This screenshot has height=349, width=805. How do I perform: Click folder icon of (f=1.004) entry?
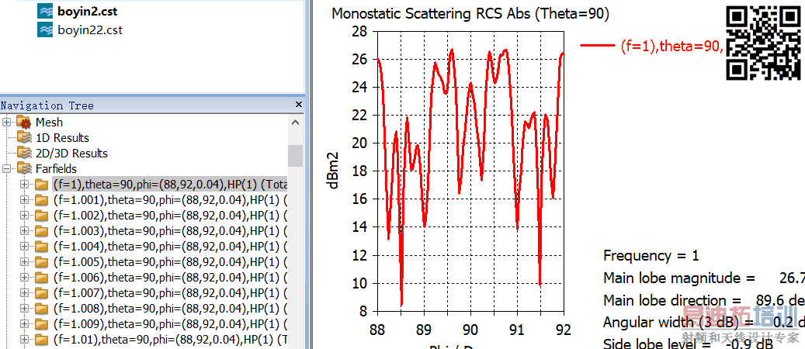[42, 247]
